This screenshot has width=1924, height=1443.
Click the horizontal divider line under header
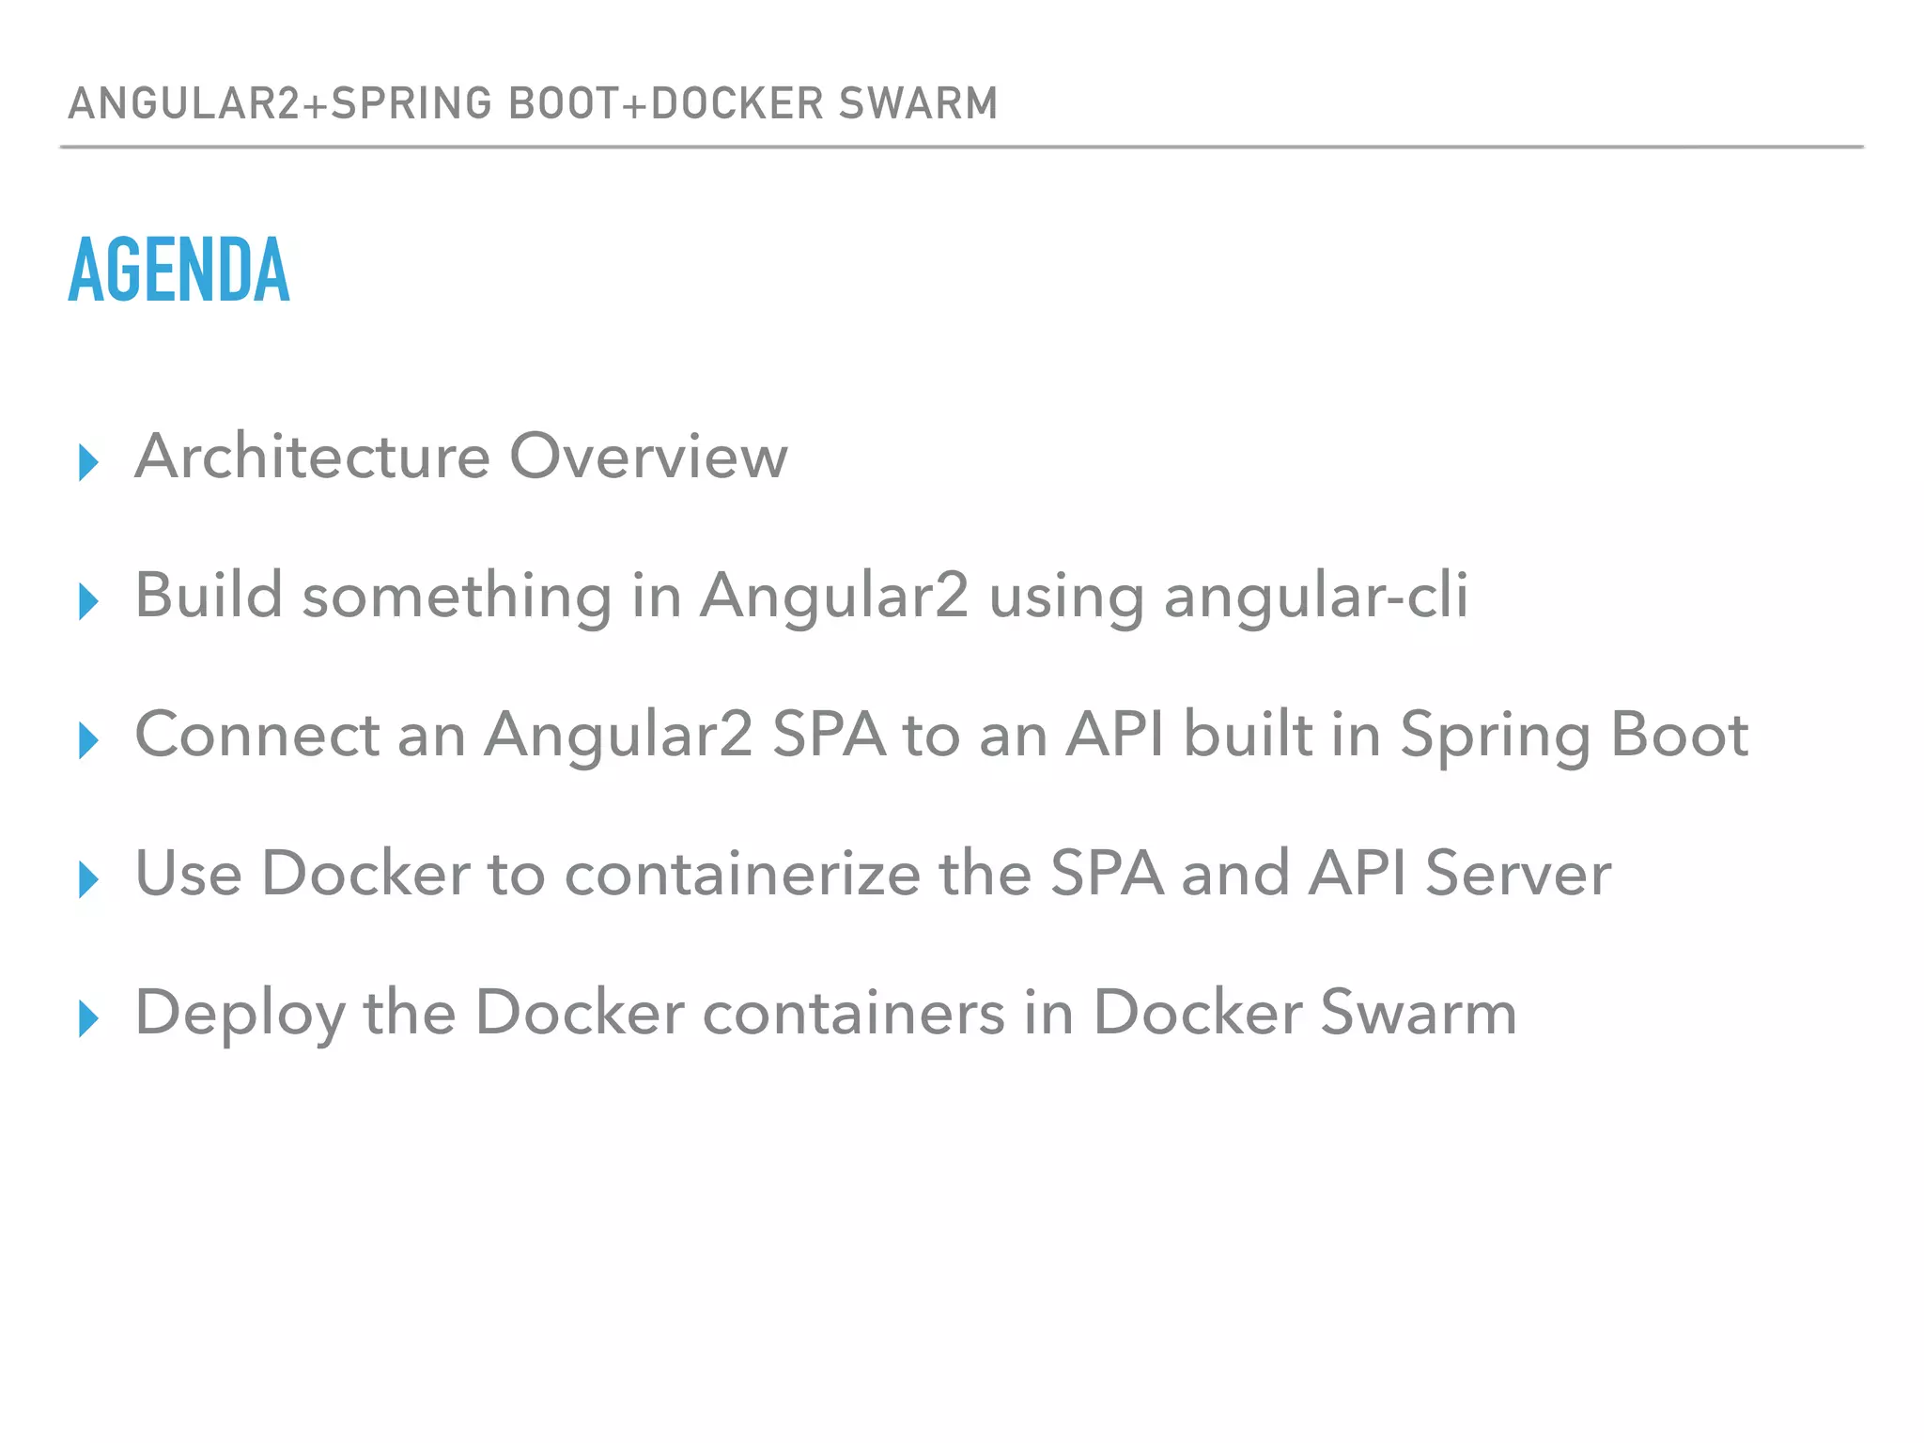coord(962,147)
